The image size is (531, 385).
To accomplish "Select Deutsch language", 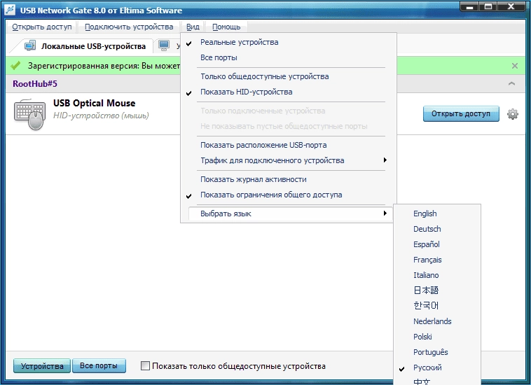I will pos(437,229).
